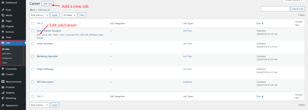This screenshot has width=308, height=110.
Task: Open the Dashboard icon in sidebar
Action: (x=3, y=3)
